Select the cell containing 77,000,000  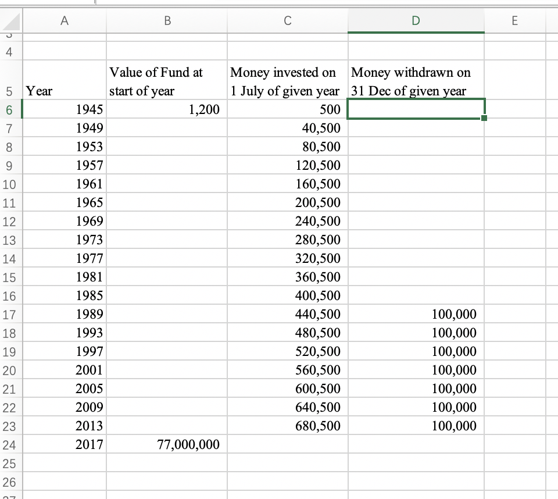point(167,444)
